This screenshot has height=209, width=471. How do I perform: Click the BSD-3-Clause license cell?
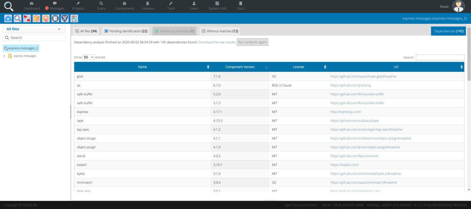[298, 85]
